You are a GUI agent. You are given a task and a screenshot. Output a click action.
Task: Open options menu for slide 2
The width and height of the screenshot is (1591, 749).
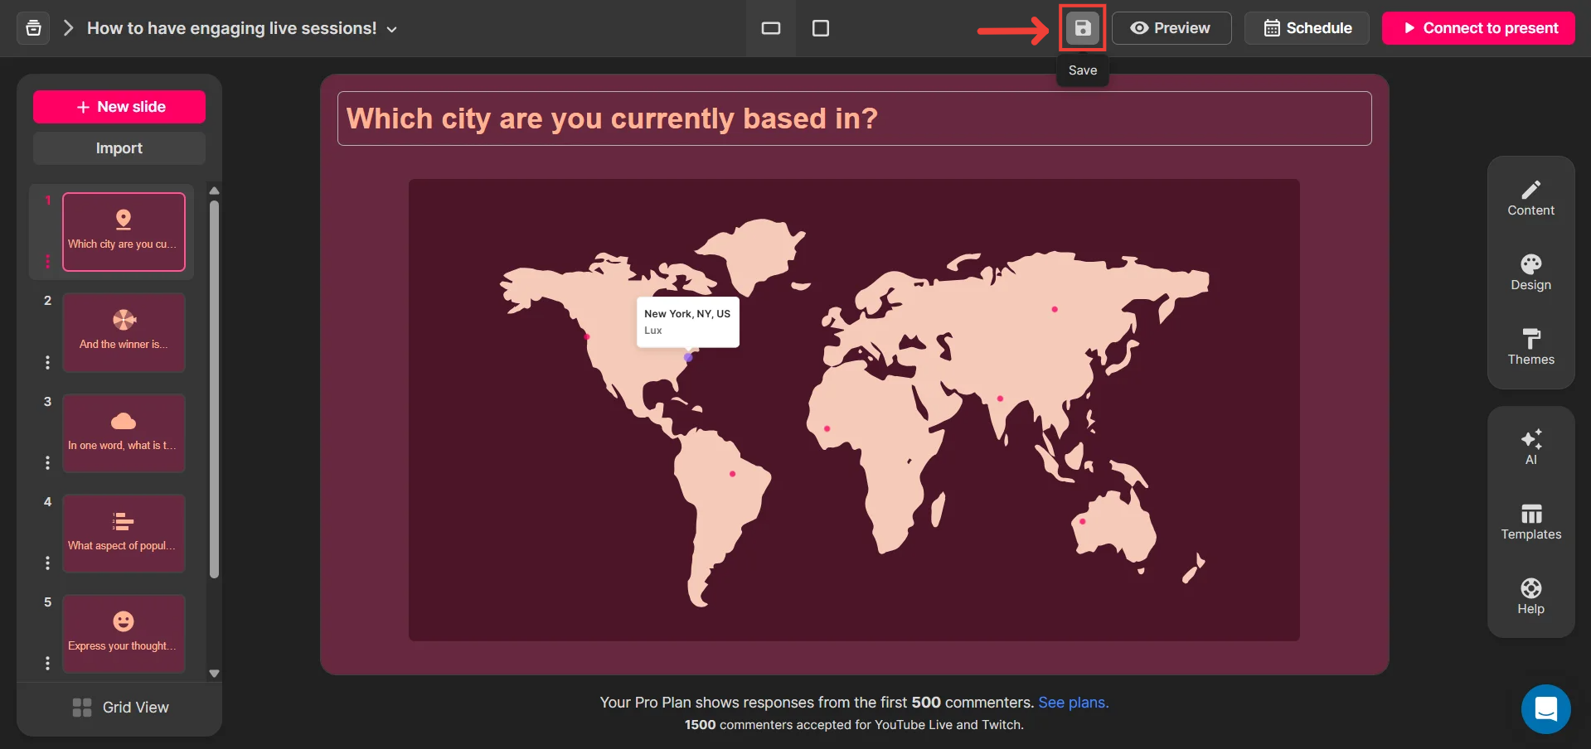click(x=47, y=362)
